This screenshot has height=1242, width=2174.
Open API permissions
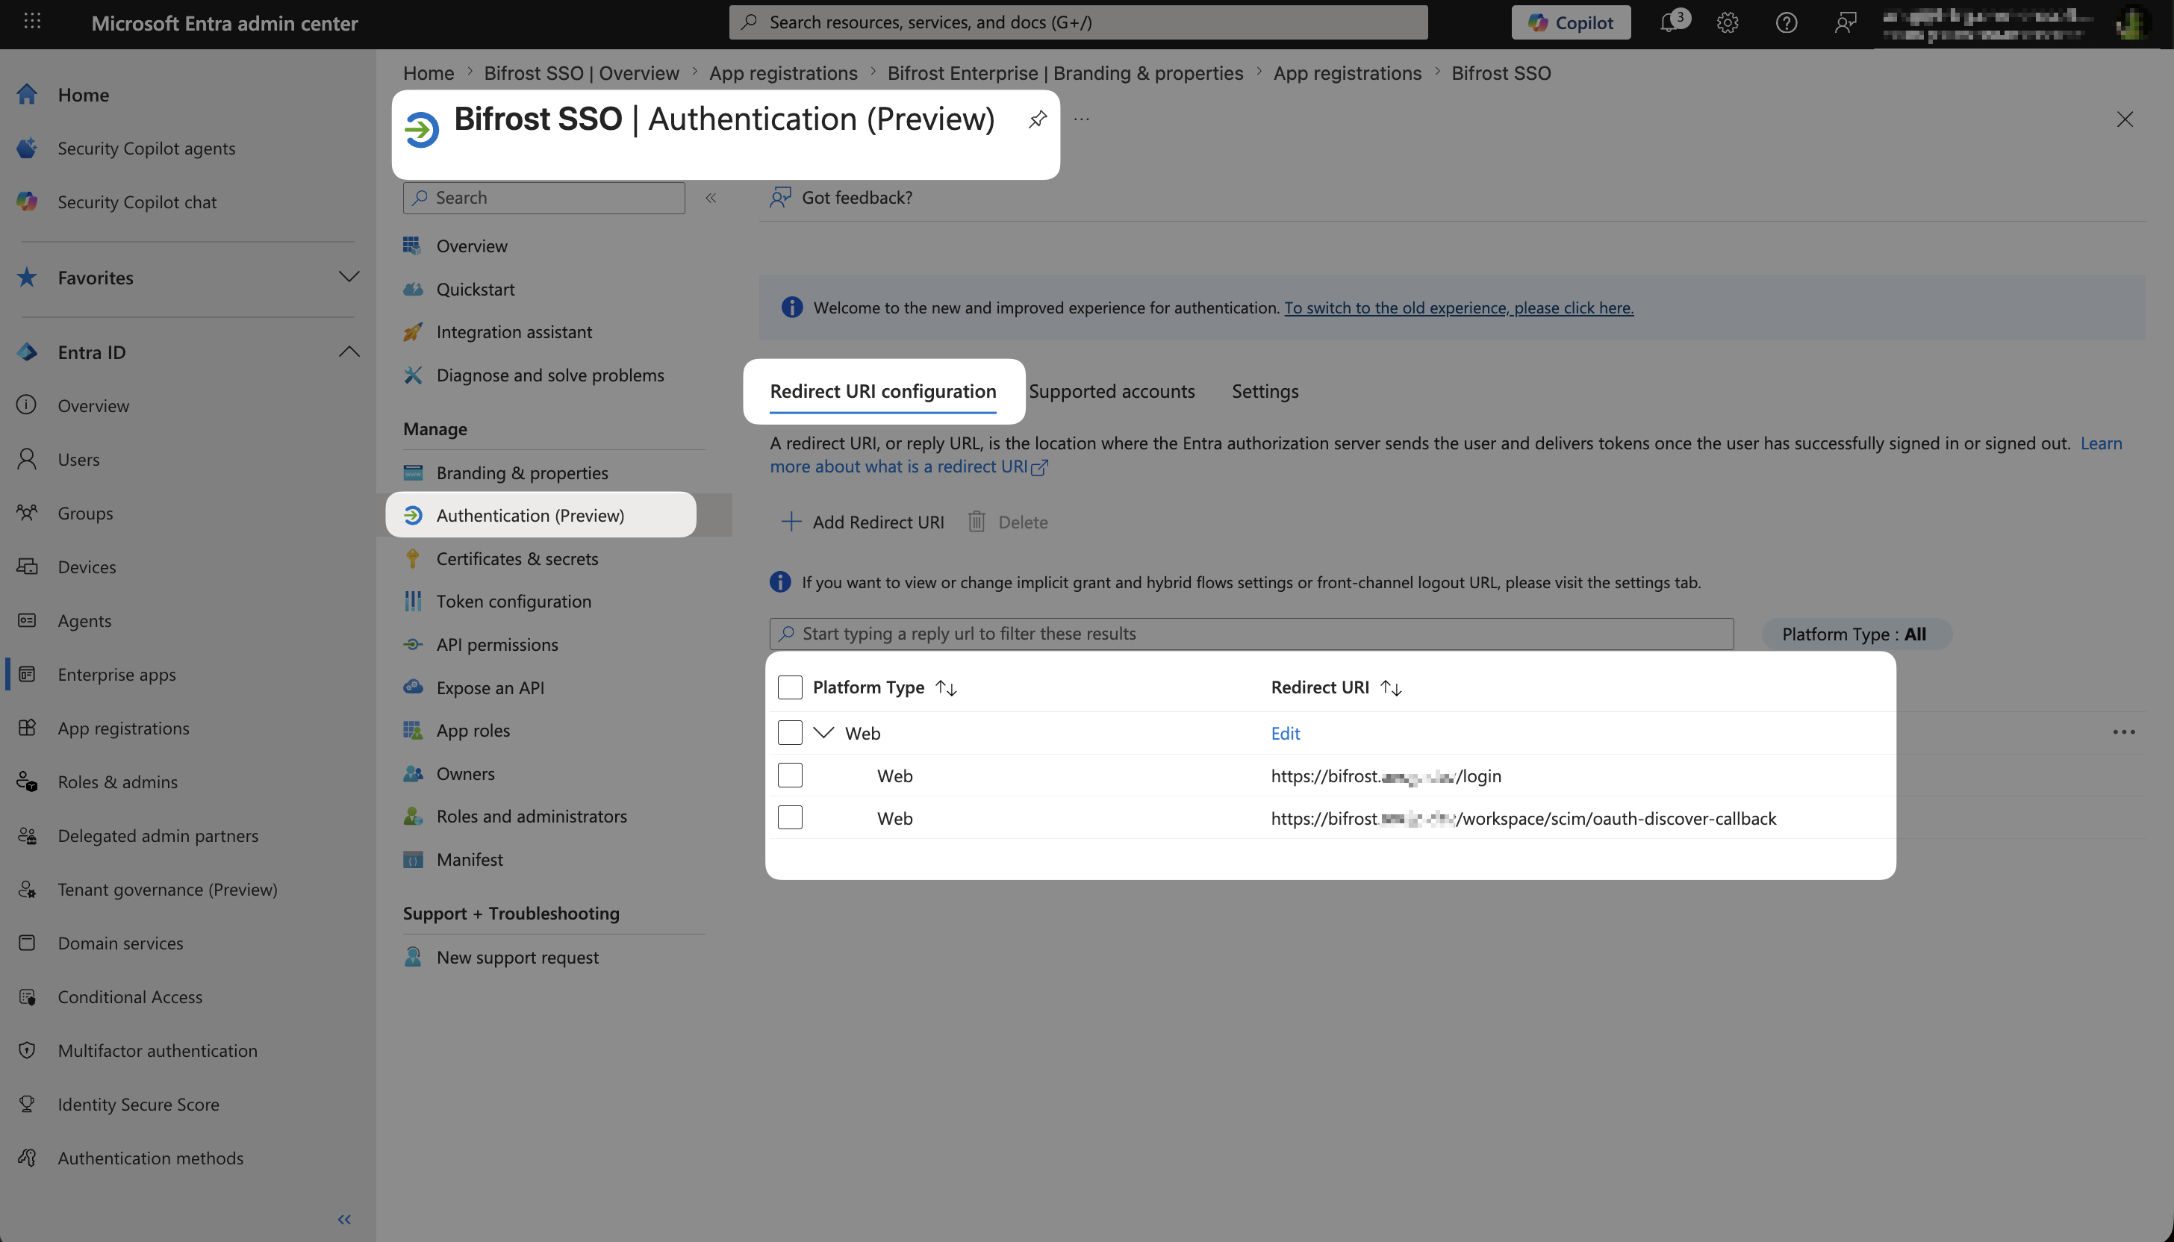(497, 645)
